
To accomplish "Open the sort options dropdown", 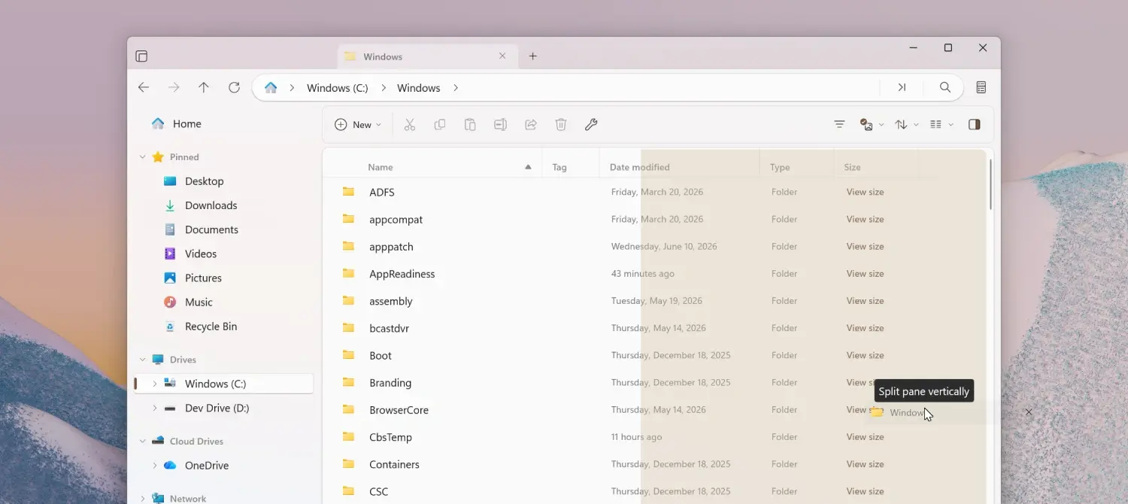I will [907, 124].
